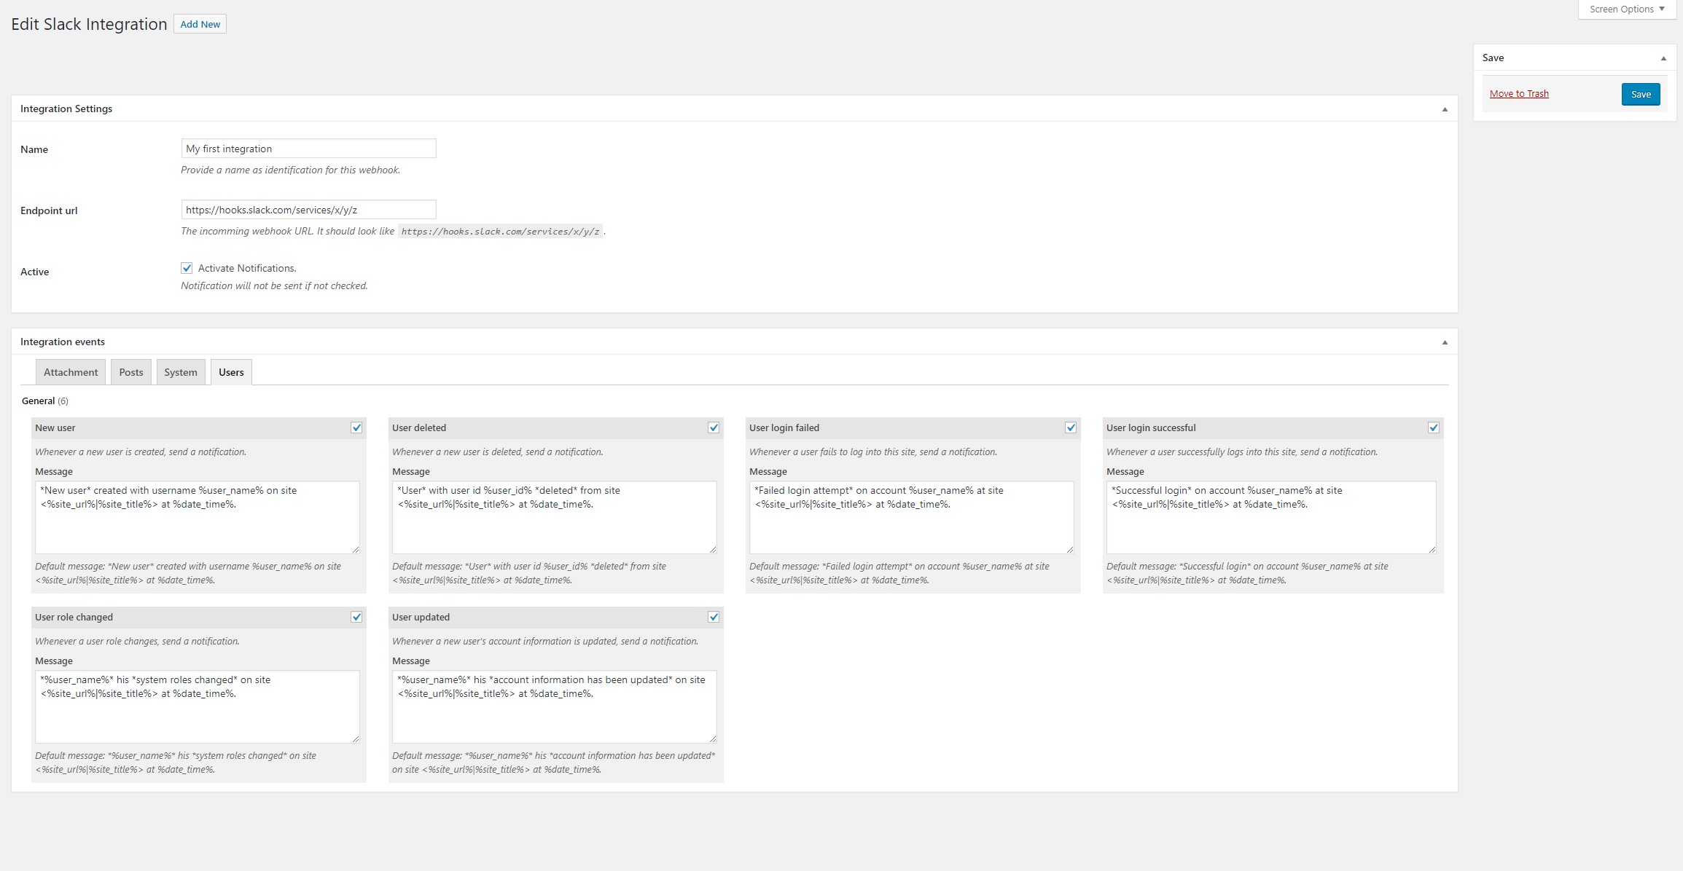Toggle the User role changed checkbox
This screenshot has width=1683, height=871.
(356, 617)
